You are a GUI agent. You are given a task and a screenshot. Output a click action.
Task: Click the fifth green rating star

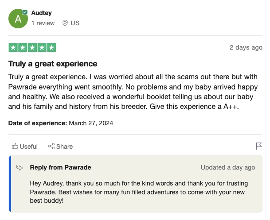[x=51, y=47]
